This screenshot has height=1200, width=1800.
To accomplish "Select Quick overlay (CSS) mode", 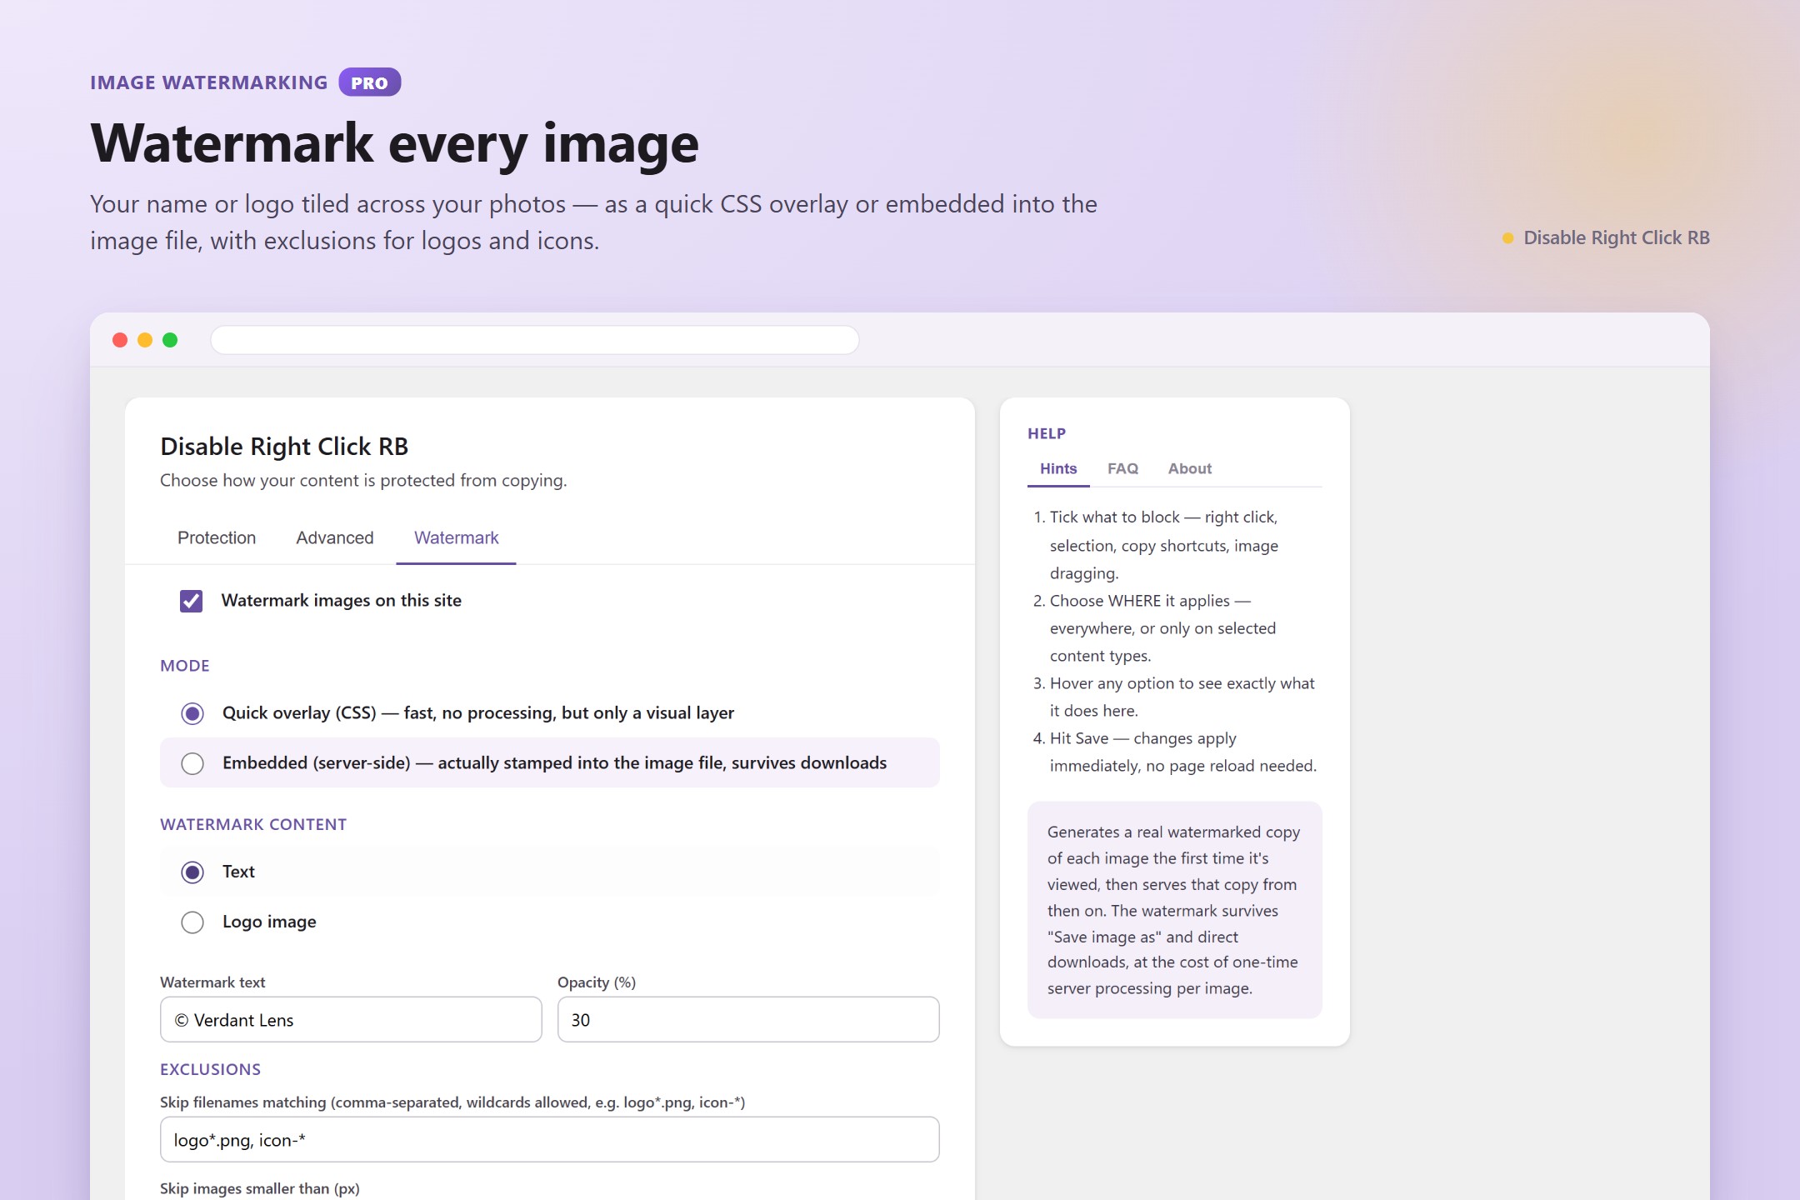I will [192, 713].
